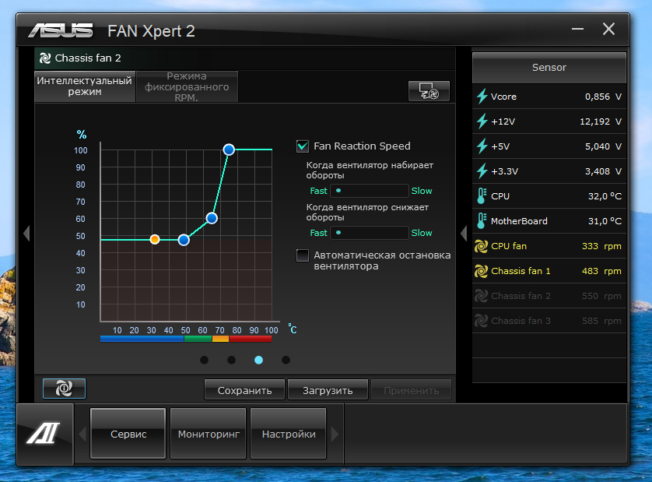Screen dimensions: 652x482
Task: Minimize the FAN Xpert 2 window
Action: (x=577, y=29)
